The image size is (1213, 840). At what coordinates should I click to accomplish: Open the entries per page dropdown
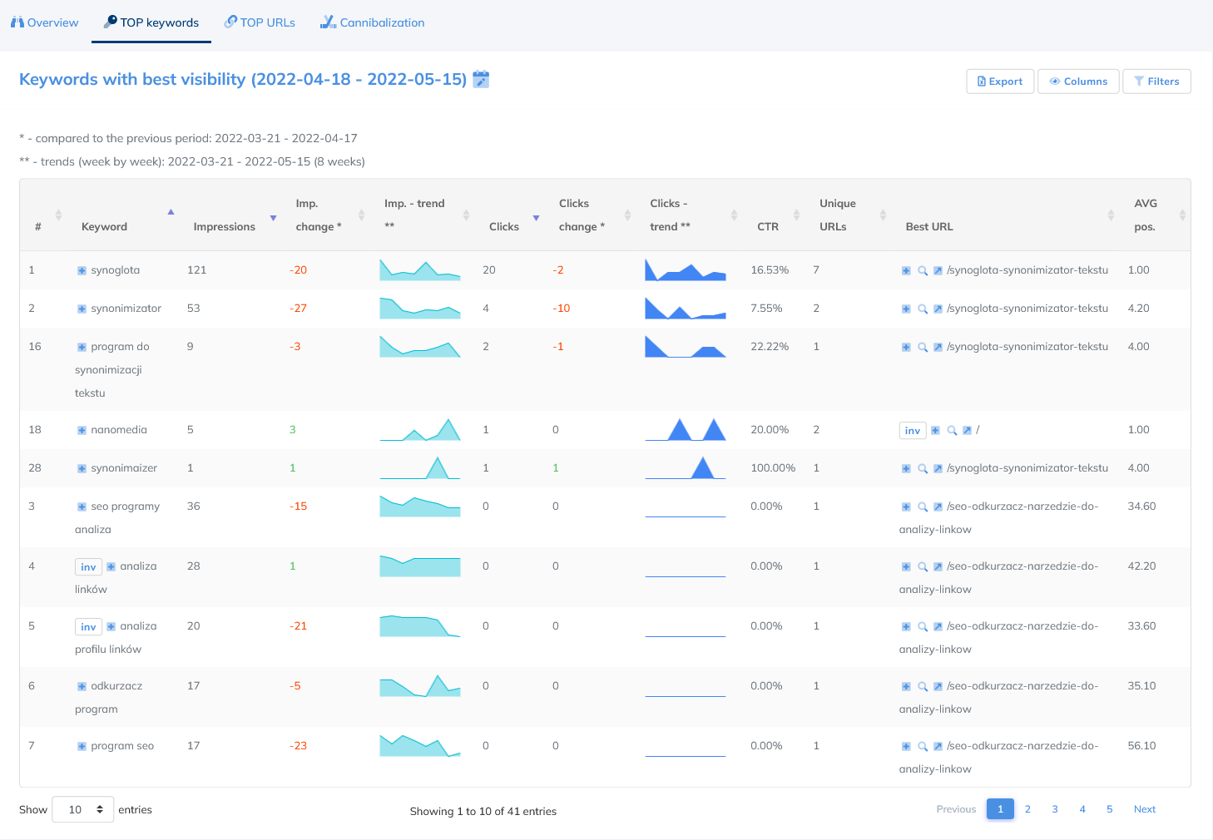[83, 809]
